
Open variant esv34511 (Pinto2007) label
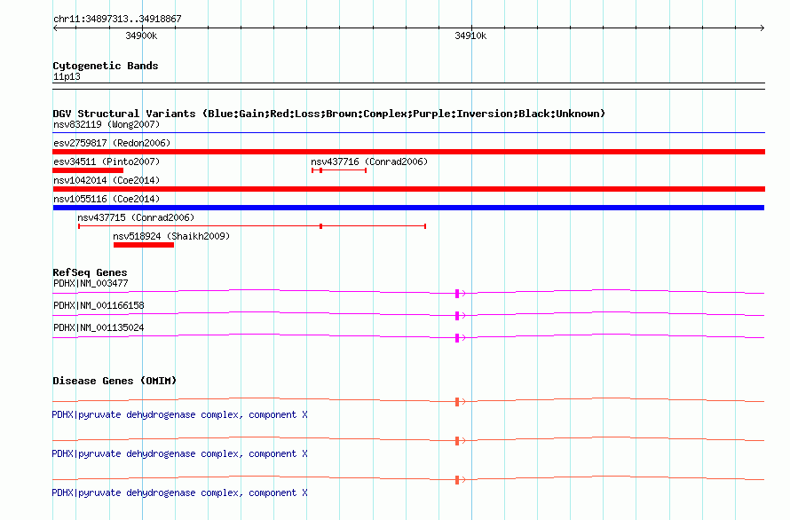[107, 162]
